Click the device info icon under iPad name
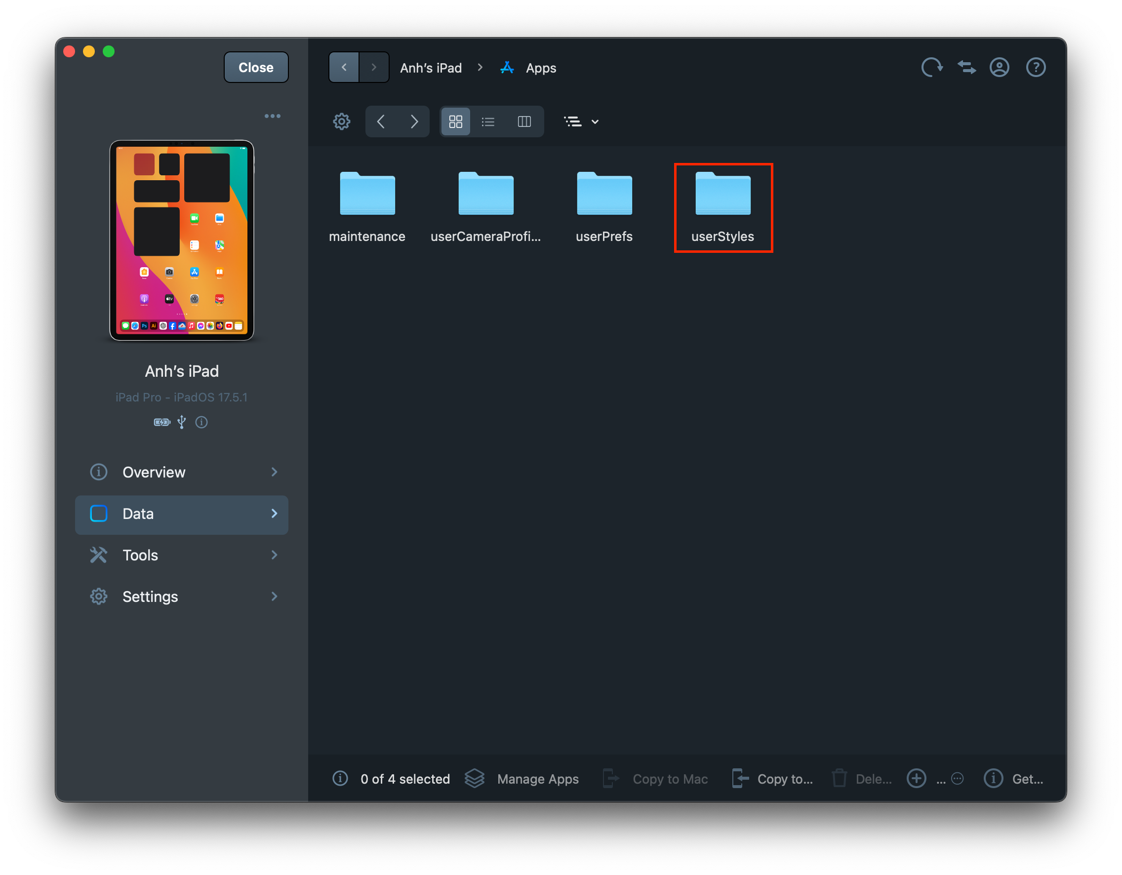Screen dimensions: 1122x875 201,422
